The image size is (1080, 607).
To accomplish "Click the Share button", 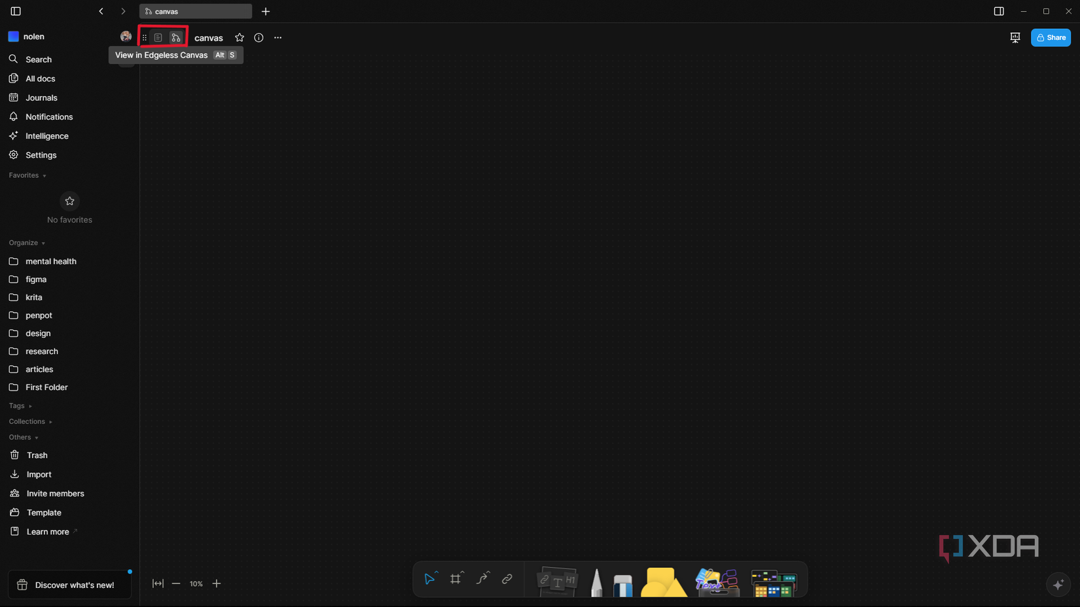I will [1051, 37].
